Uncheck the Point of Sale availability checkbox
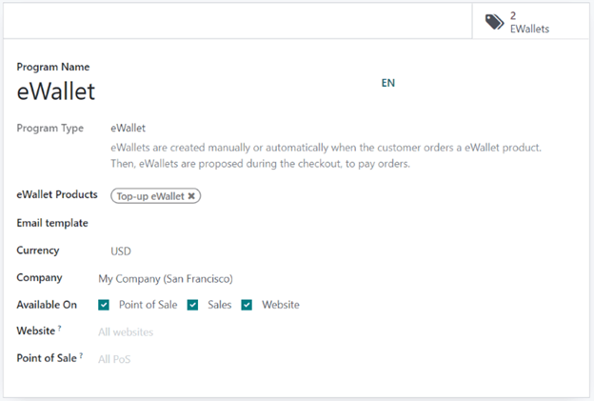This screenshot has height=401, width=594. point(104,305)
